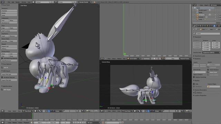The height and width of the screenshot is (124, 221).
Task: Click the Repeat Last button
Action: (x=9, y=46)
